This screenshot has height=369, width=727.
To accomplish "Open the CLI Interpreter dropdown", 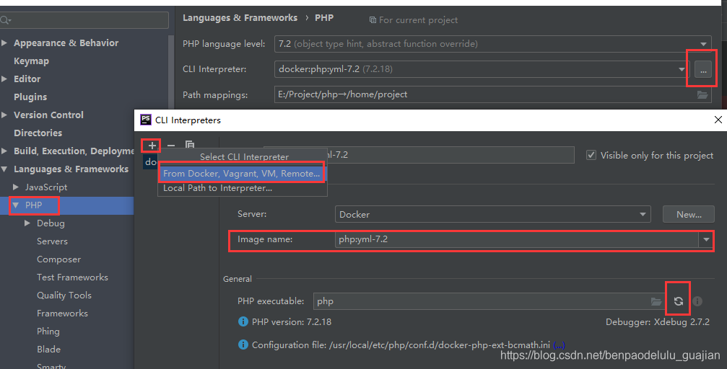I will (682, 69).
